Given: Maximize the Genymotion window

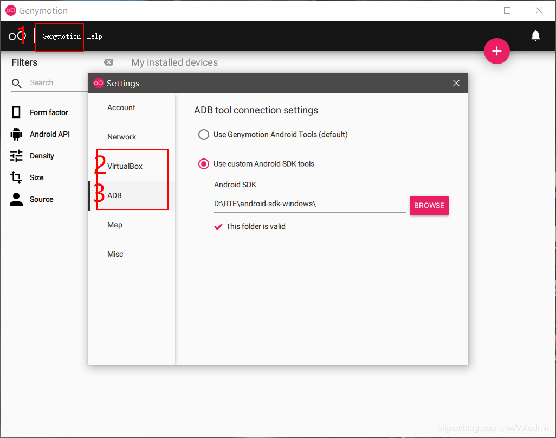Looking at the screenshot, I should tap(507, 10).
